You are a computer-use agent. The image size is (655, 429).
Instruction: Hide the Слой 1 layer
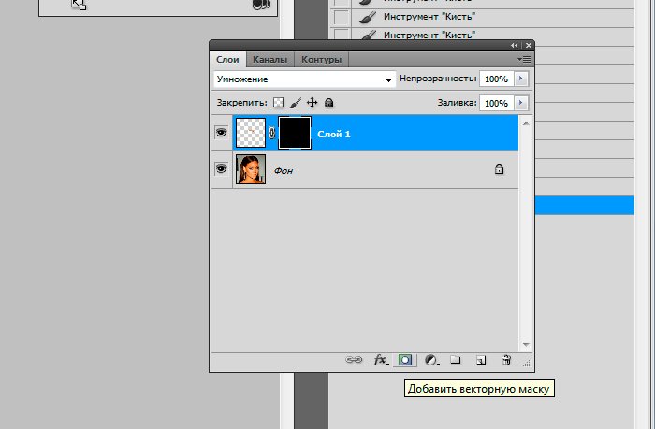click(x=222, y=134)
